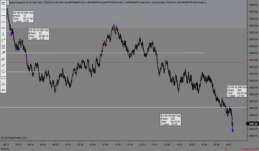Click the 16:07 time axis label
This screenshot has width=259, height=151.
coord(229,144)
